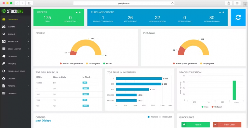Click the Channels icon in sidebar
The height and width of the screenshot is (128, 248).
pos(4,93)
